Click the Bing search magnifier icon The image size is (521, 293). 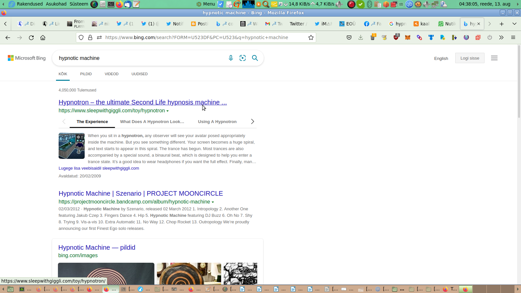click(255, 58)
